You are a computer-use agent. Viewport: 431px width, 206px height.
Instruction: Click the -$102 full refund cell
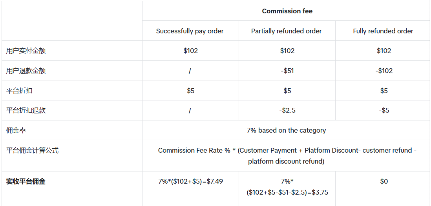384,71
